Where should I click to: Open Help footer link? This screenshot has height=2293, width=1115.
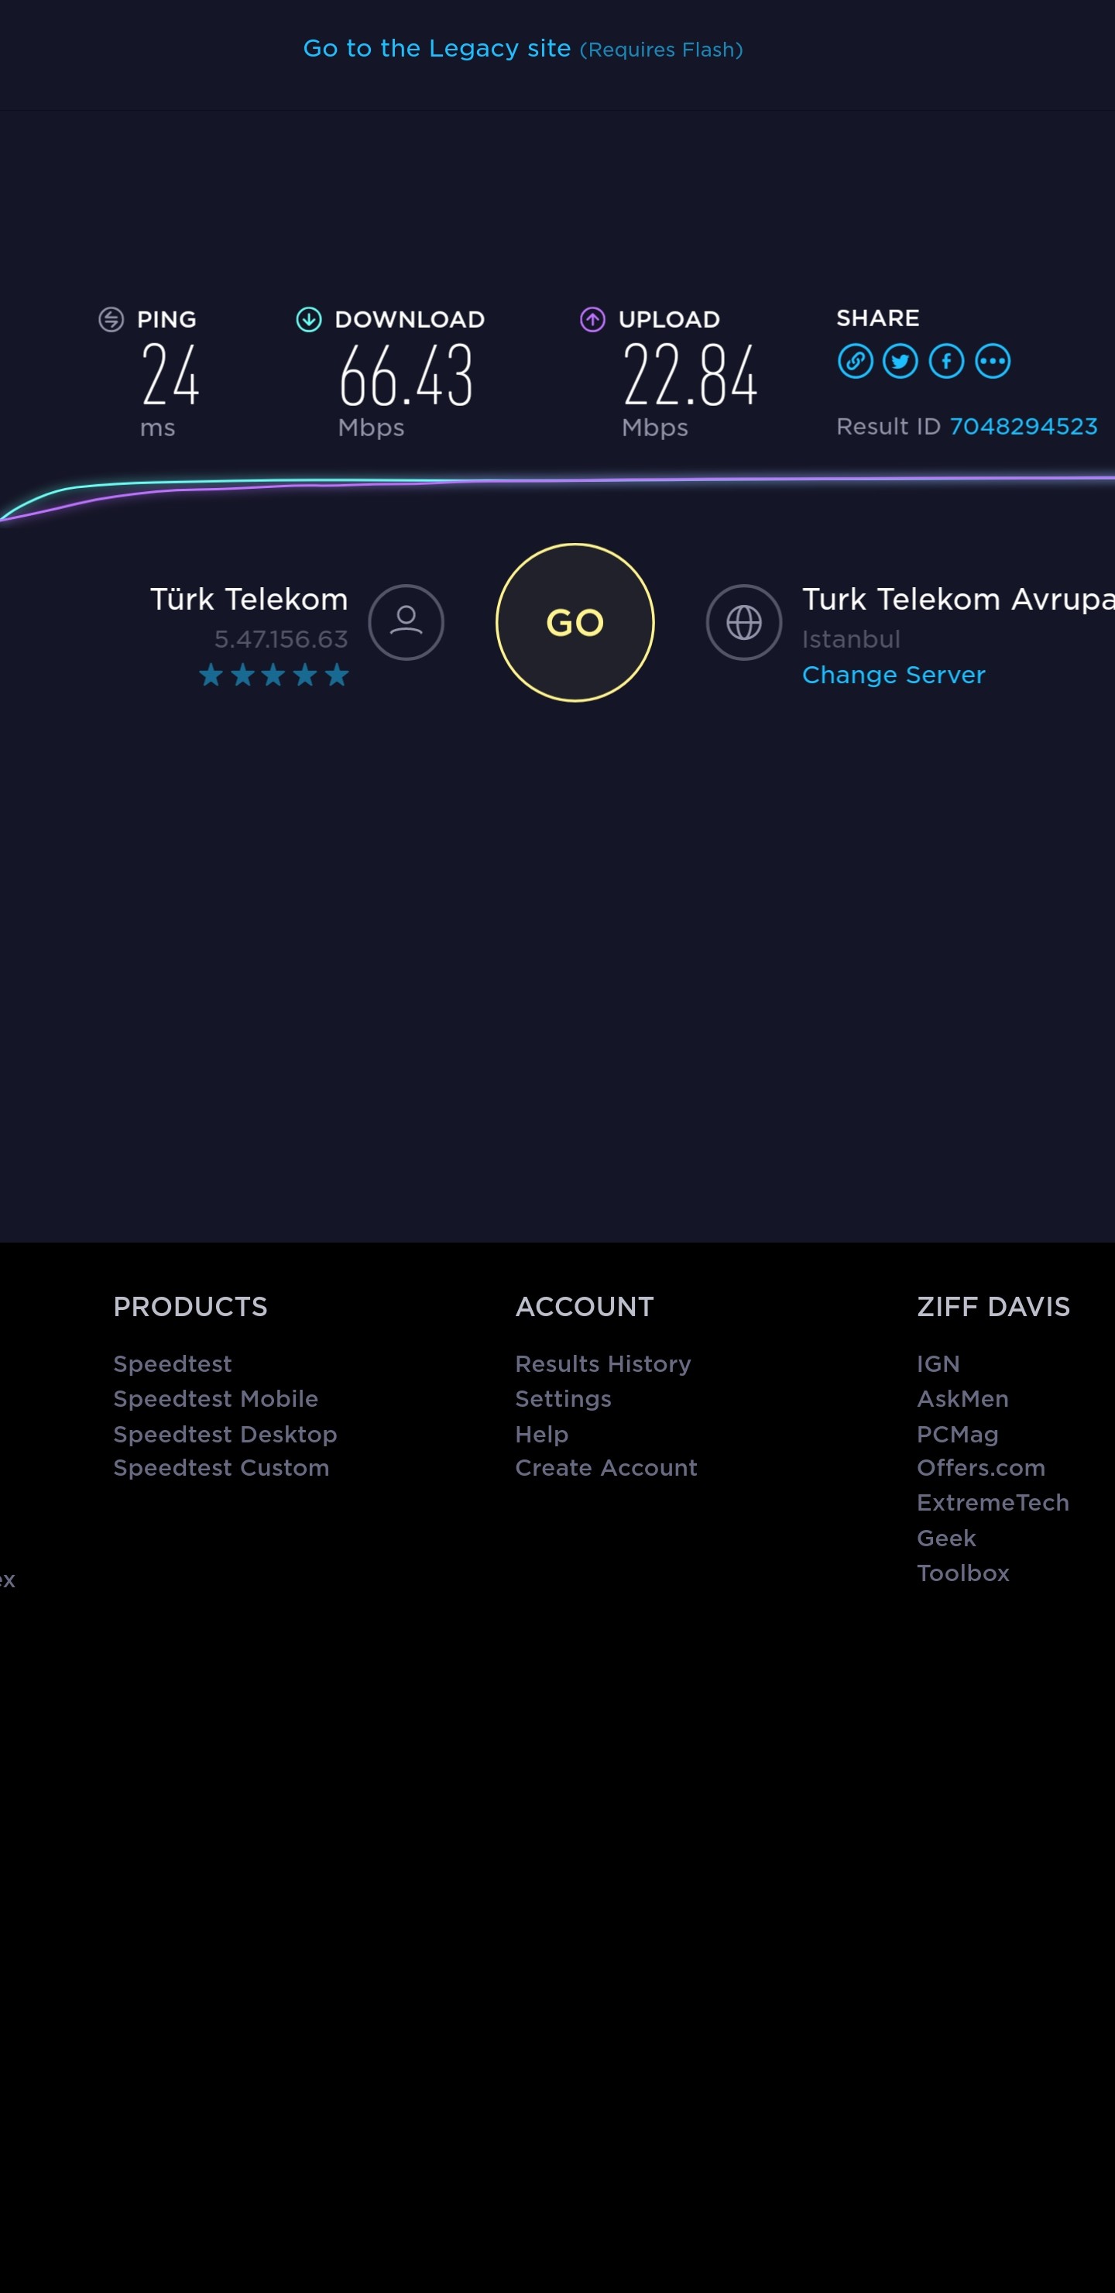click(542, 1434)
